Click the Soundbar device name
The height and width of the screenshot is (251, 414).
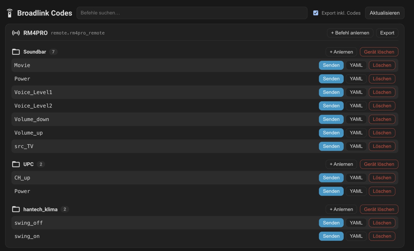tap(35, 52)
